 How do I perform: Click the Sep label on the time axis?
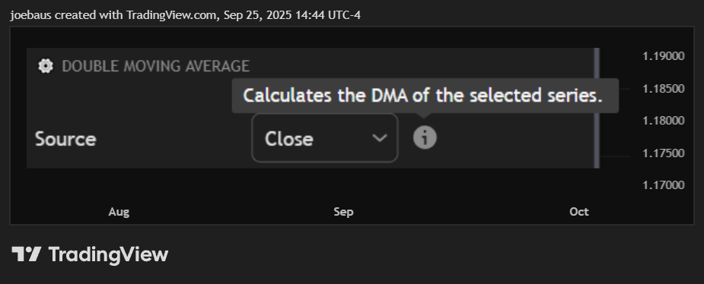(x=343, y=212)
